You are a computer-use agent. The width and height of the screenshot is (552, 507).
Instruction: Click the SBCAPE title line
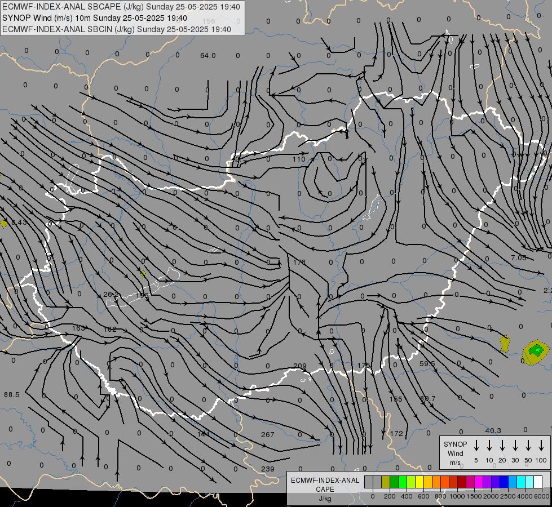tap(121, 7)
